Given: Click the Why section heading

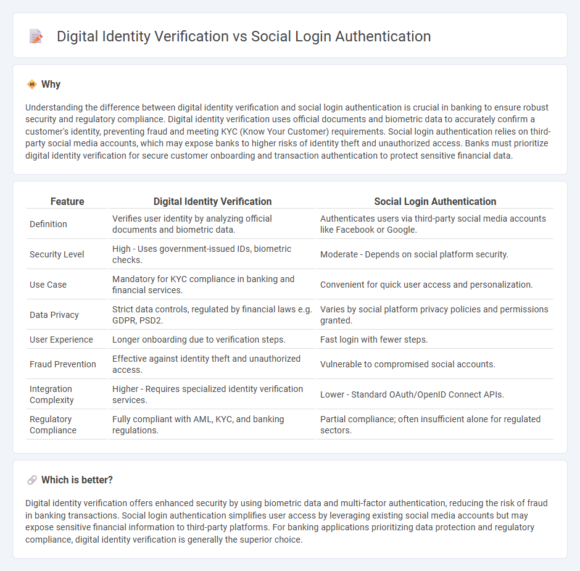Looking at the screenshot, I should tap(51, 84).
